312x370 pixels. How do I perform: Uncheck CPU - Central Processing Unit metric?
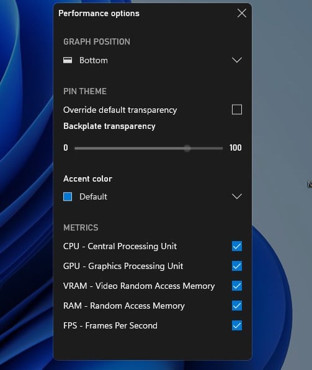(x=237, y=246)
